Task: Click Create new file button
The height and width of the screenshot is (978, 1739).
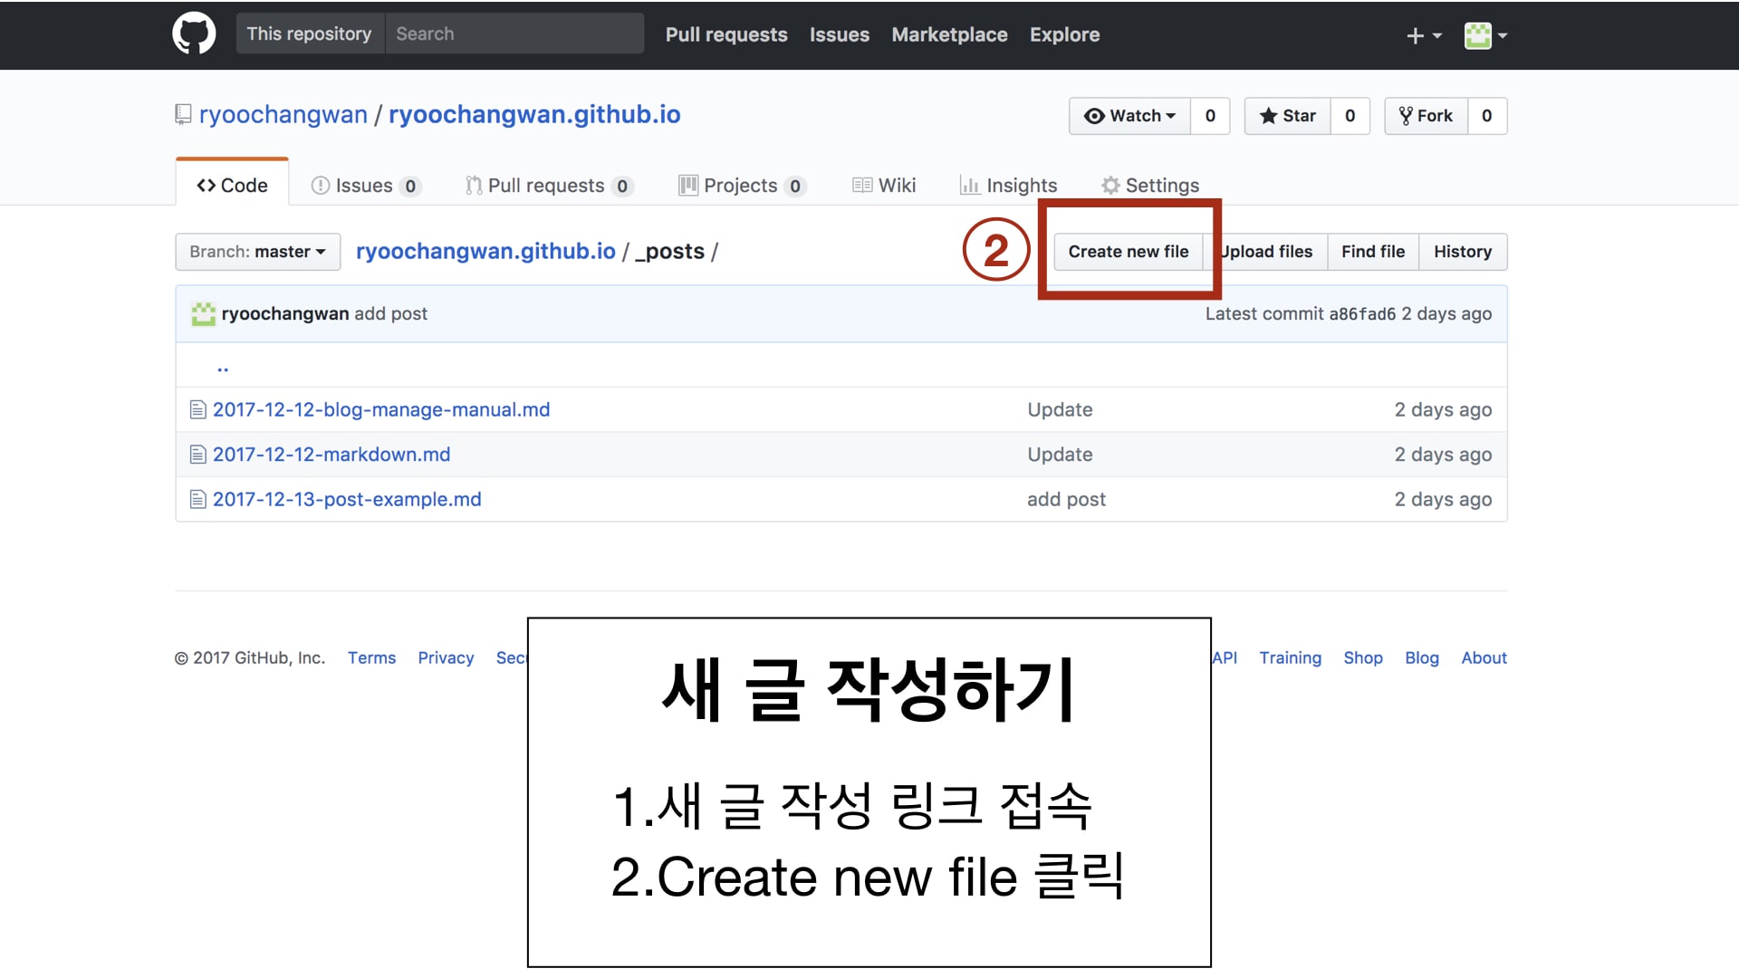Action: coord(1129,251)
